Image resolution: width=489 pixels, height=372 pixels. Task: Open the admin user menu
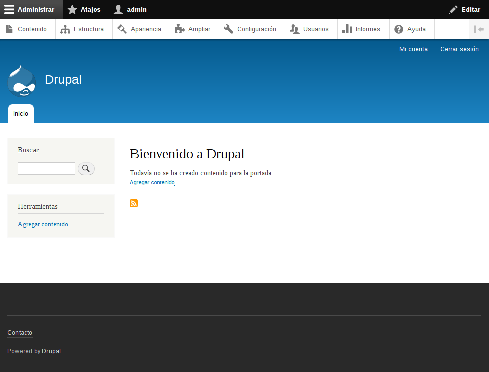(x=130, y=9)
